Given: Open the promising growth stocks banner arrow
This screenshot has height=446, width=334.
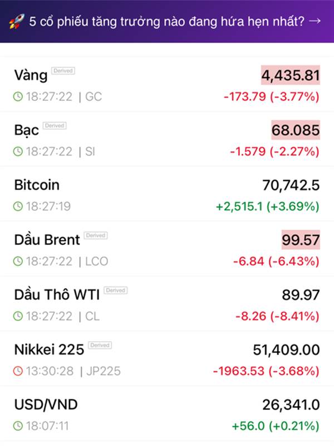Looking at the screenshot, I should [315, 21].
